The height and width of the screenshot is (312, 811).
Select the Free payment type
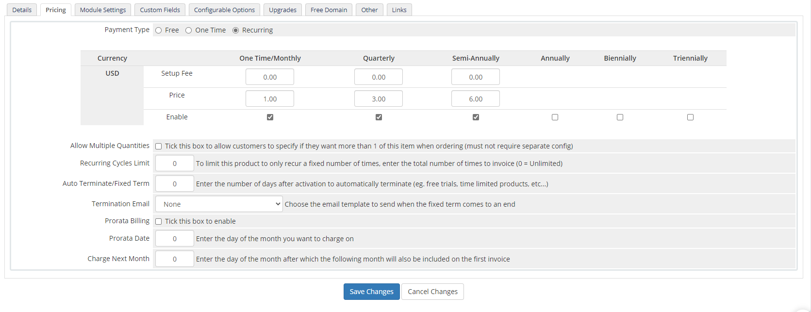click(x=159, y=31)
